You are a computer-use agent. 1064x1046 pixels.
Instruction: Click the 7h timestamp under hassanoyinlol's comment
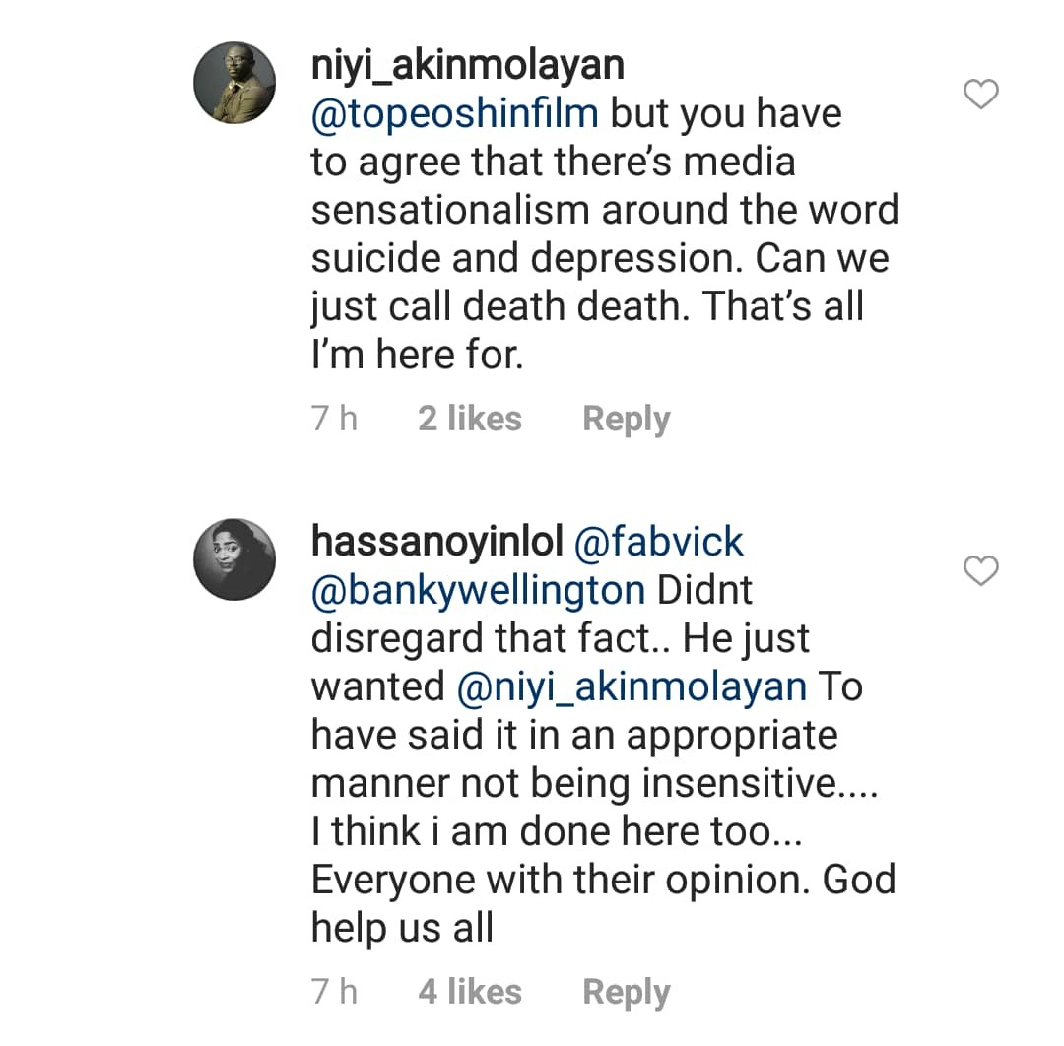pos(334,992)
